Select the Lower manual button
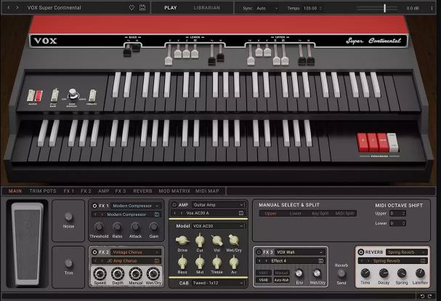 (x=295, y=214)
